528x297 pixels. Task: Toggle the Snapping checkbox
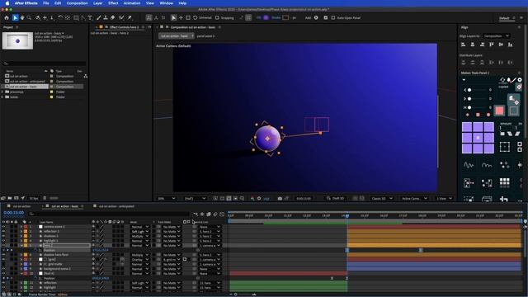(217, 17)
